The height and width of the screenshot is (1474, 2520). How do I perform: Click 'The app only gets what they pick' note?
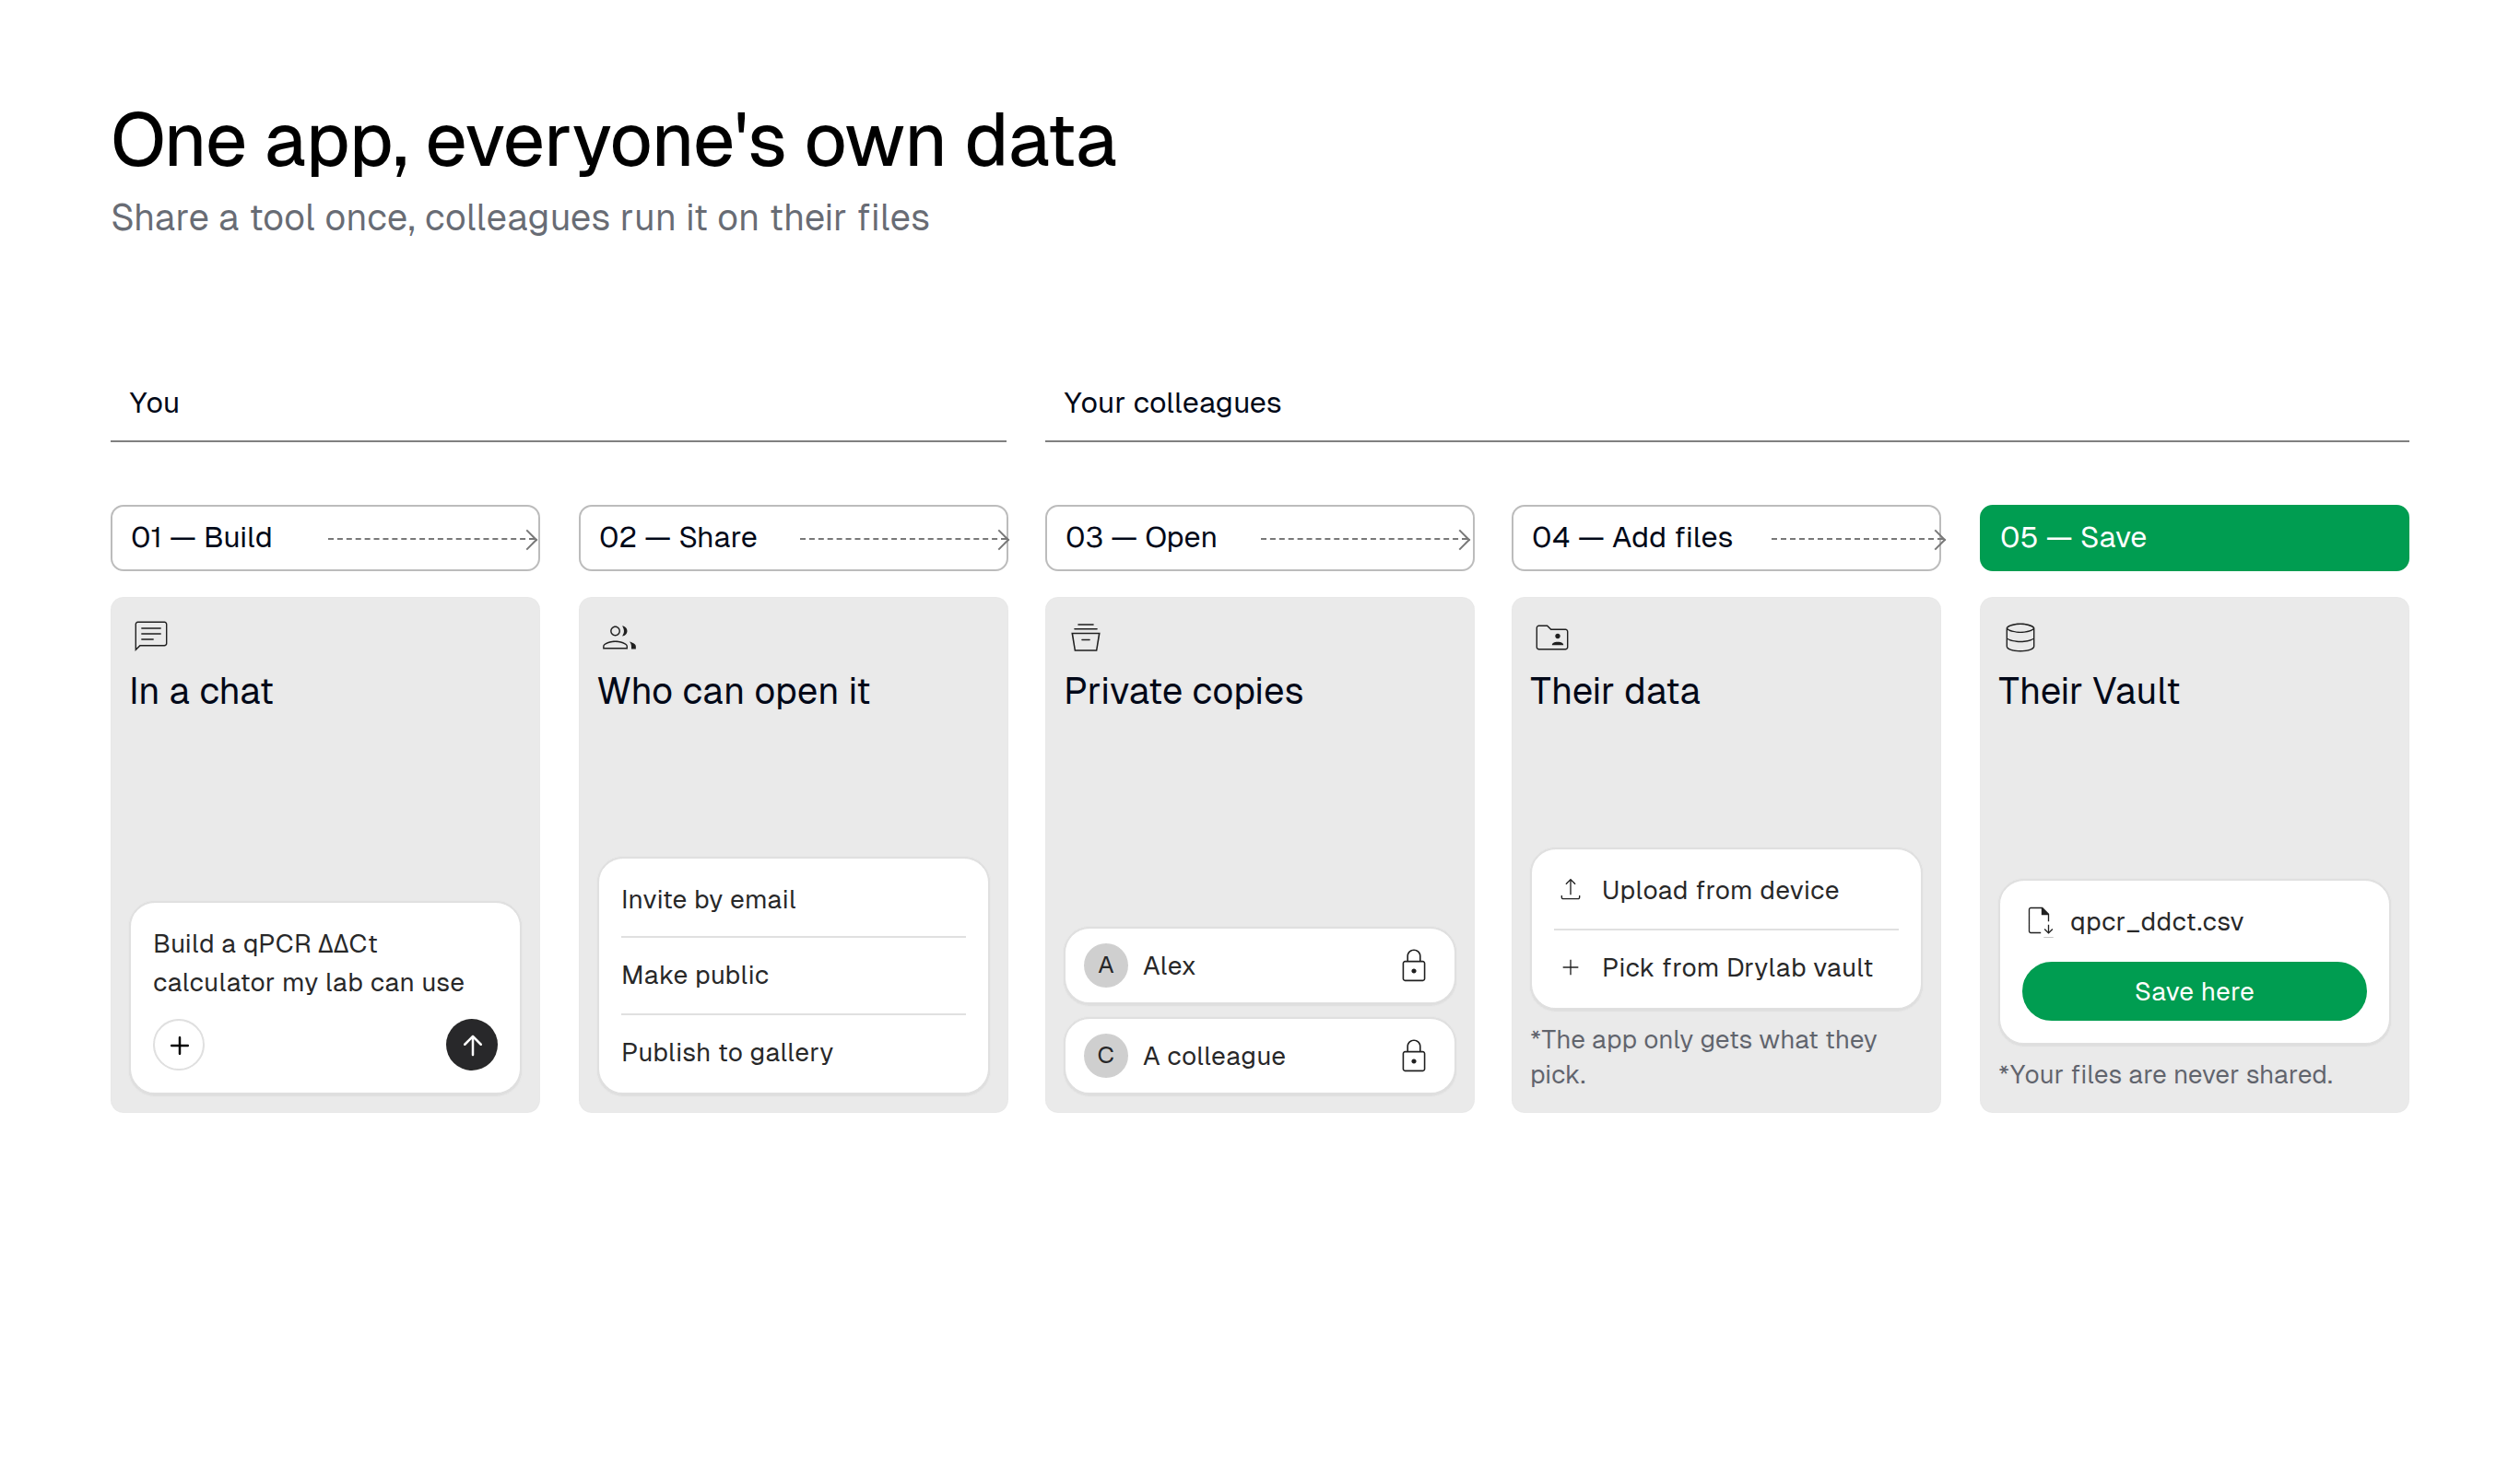(x=1703, y=1058)
